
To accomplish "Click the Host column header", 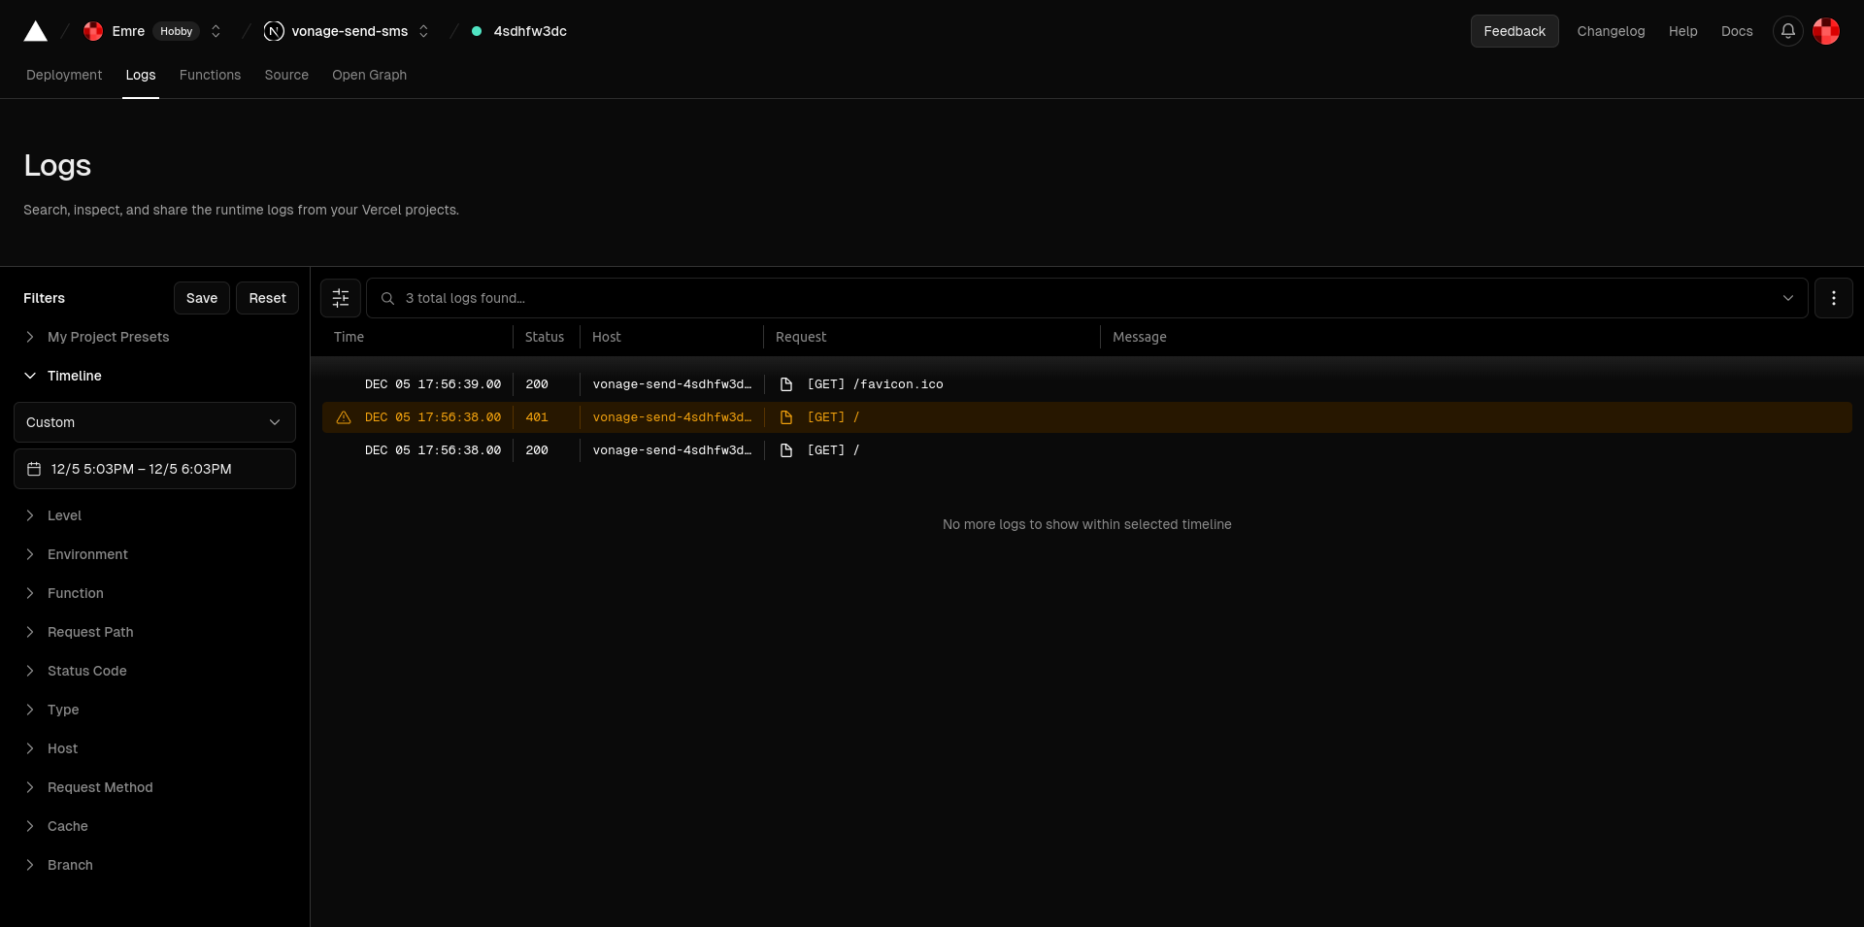I will click(607, 337).
